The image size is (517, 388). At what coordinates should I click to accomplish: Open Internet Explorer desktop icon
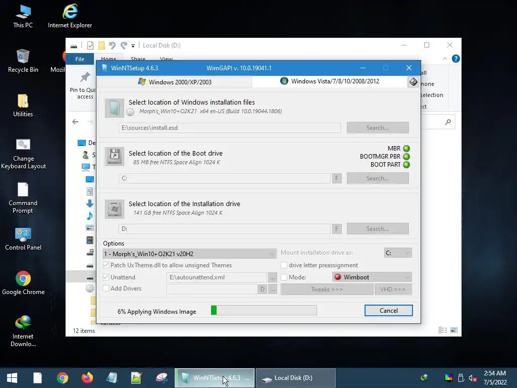pos(70,16)
